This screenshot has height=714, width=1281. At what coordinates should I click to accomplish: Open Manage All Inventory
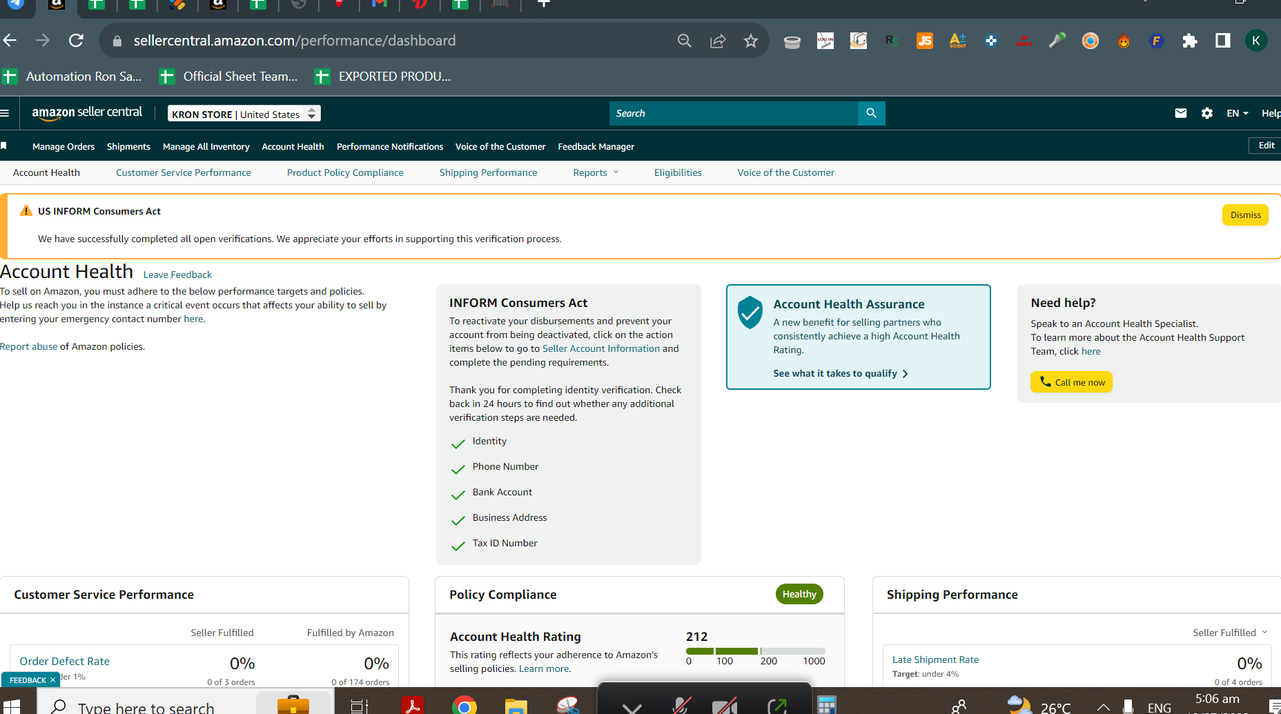point(206,146)
